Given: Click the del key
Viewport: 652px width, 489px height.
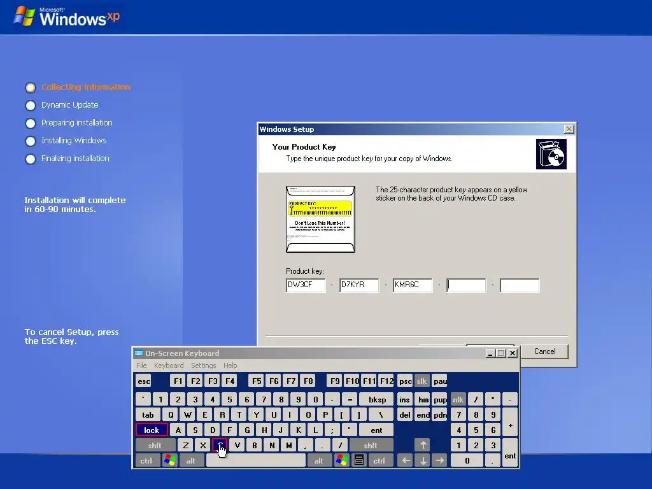Looking at the screenshot, I should tap(404, 415).
